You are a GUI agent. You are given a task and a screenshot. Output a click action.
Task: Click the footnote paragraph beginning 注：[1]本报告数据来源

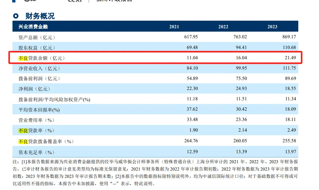155,173
